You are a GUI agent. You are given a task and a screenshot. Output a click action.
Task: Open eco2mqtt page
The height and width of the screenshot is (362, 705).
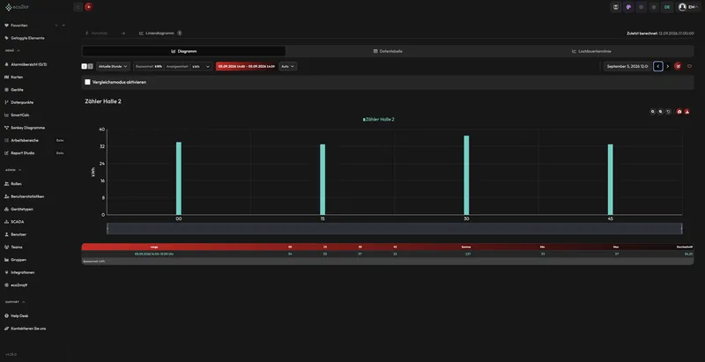(x=16, y=284)
